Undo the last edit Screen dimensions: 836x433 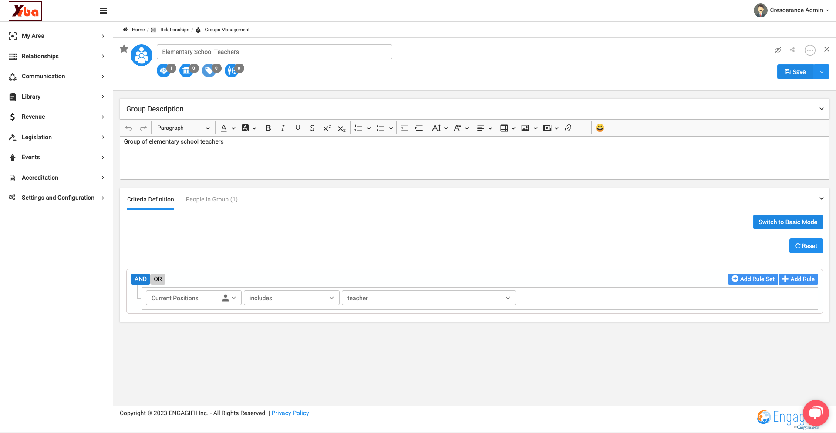coord(128,128)
